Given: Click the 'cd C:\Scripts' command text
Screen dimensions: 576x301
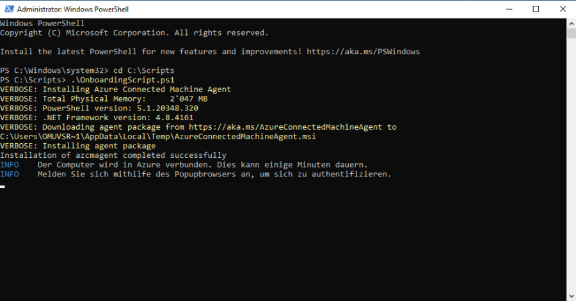Looking at the screenshot, I should click(x=143, y=70).
